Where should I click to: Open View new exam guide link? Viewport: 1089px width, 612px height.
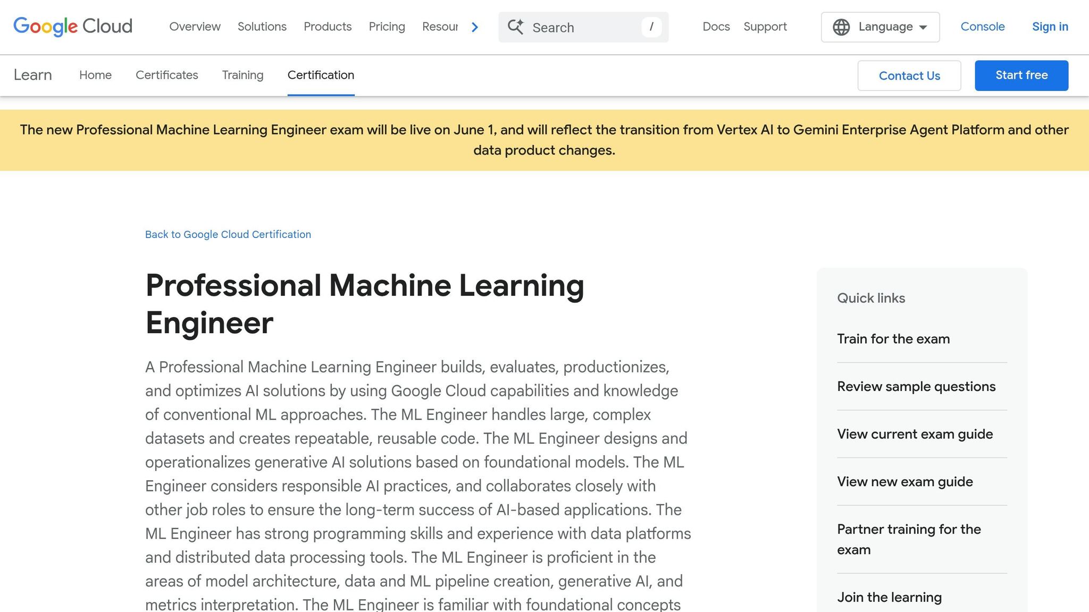(905, 482)
